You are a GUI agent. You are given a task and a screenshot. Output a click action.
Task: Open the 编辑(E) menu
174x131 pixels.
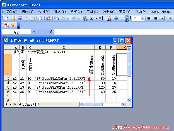click(28, 12)
